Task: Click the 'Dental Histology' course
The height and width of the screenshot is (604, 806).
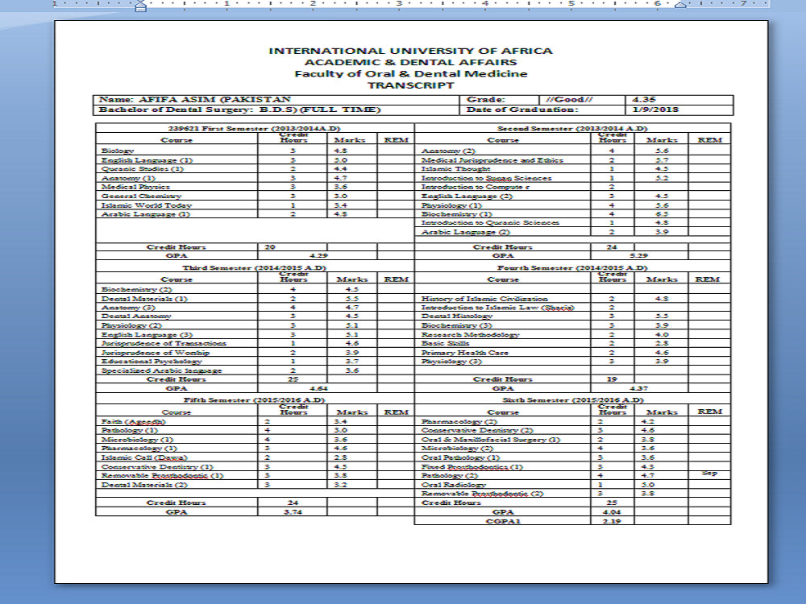Action: [456, 316]
